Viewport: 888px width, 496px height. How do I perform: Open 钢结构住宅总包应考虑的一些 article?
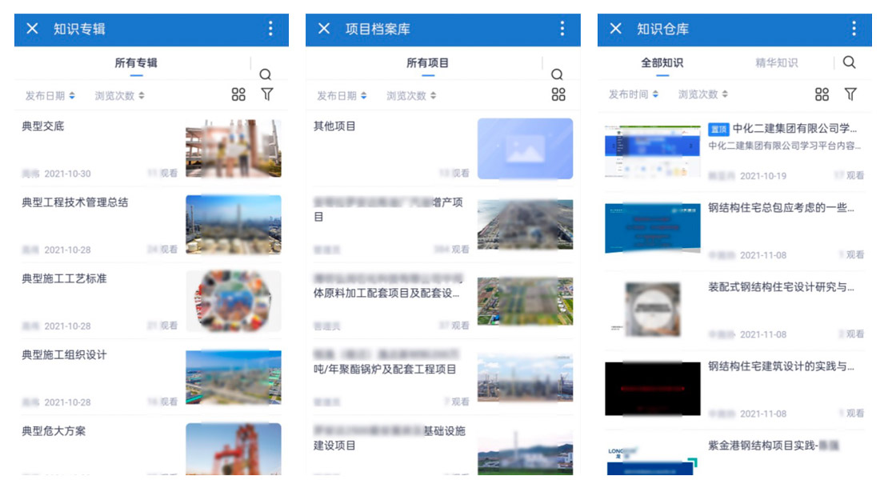781,208
